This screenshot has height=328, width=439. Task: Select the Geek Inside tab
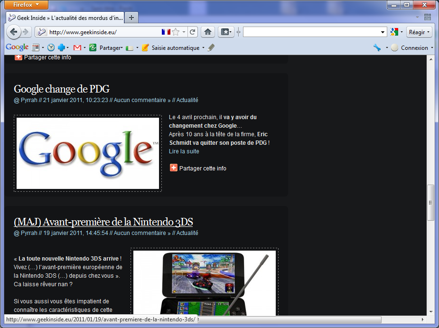tap(65, 18)
